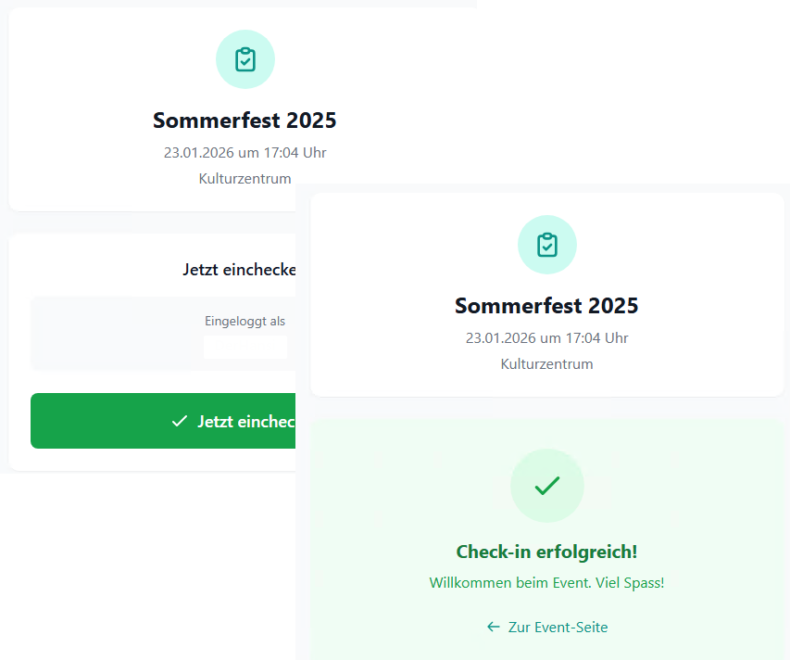The height and width of the screenshot is (660, 790).
Task: Click the blank username box under Eingeloggt als
Action: [x=245, y=347]
